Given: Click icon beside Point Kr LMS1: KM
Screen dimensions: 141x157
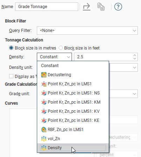Looking at the screenshot, I should (x=44, y=102).
